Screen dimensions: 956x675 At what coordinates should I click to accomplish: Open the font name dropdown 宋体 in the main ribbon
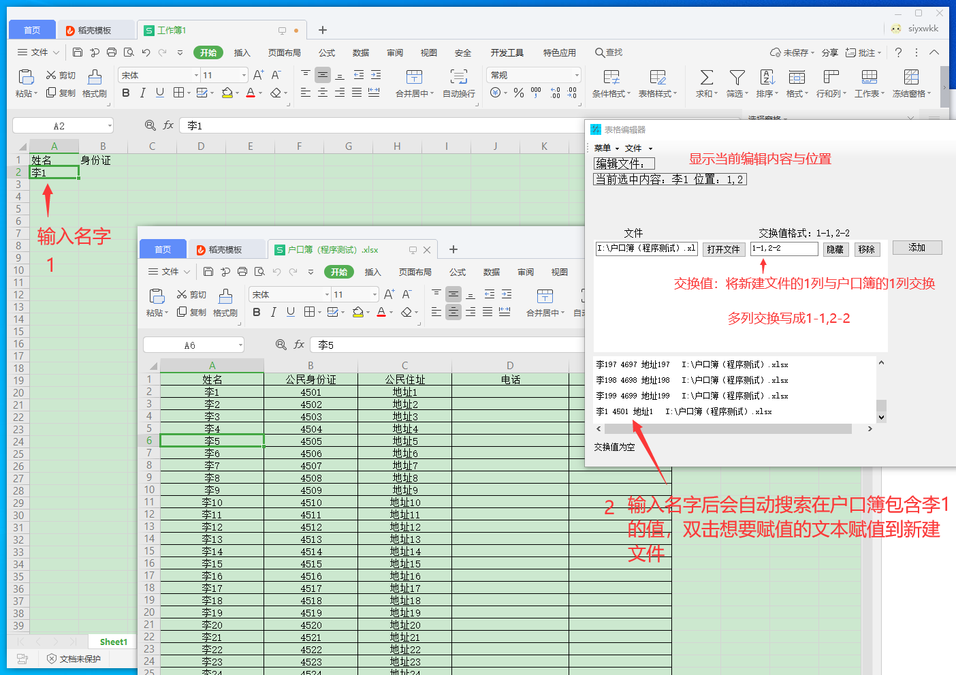tap(196, 75)
